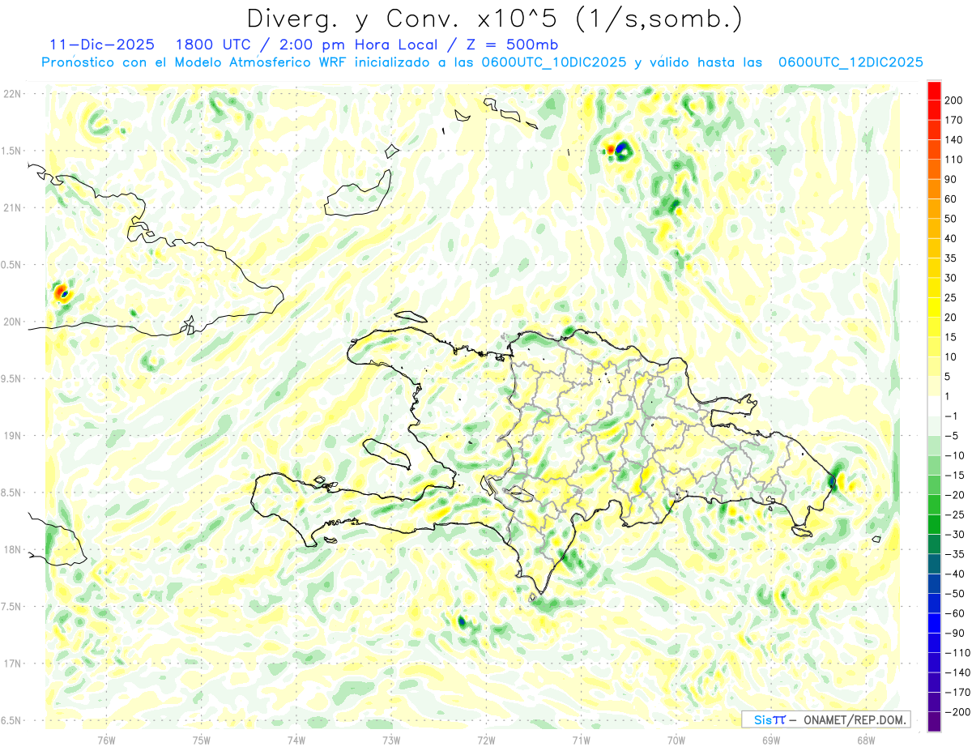972x751 pixels.
Task: Click the orange swatch between 90 and 60
Action: (x=934, y=190)
